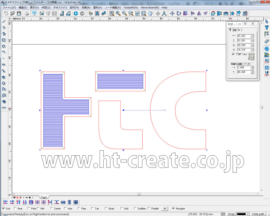Open the Toolpath(N) menu
This screenshot has height=216, width=270.
point(131,8)
